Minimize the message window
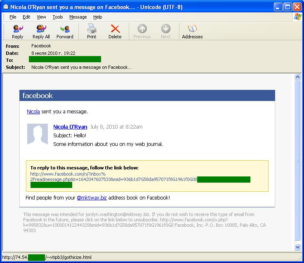 (278, 7)
